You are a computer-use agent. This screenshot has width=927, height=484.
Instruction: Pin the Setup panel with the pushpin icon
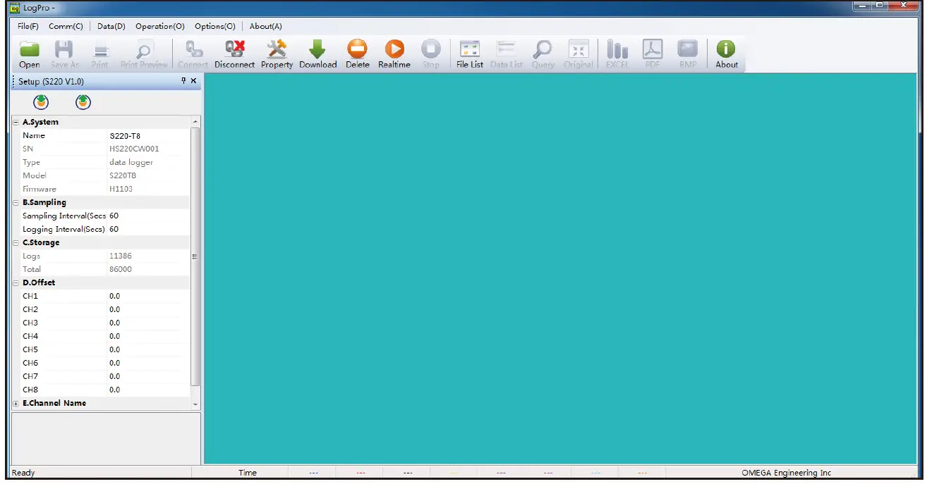[184, 81]
